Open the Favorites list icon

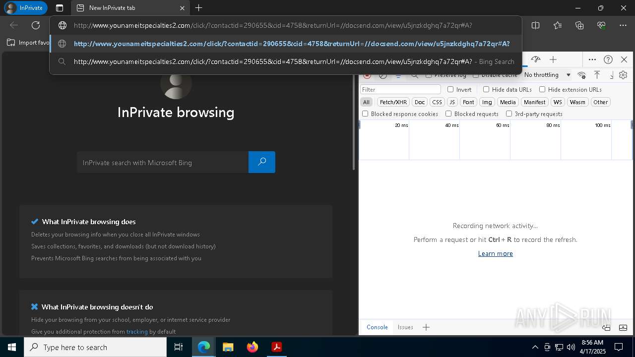[x=558, y=25]
